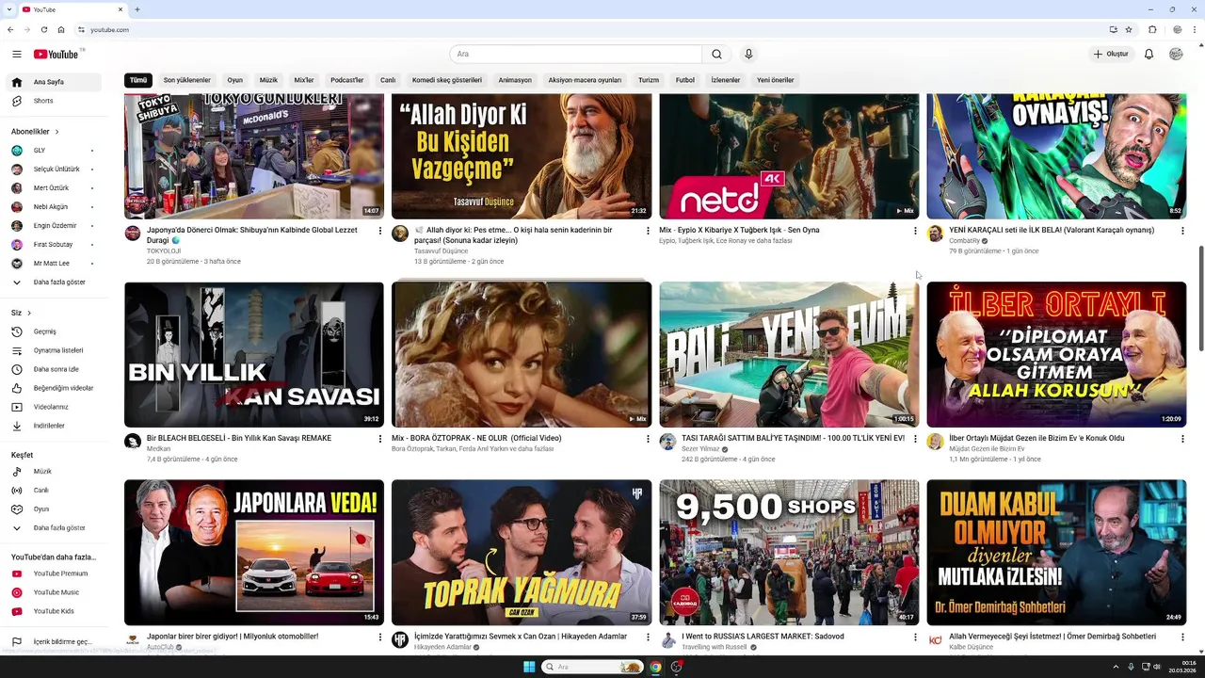This screenshot has width=1205, height=678.
Task: Open a new browser tab
Action: click(x=137, y=9)
